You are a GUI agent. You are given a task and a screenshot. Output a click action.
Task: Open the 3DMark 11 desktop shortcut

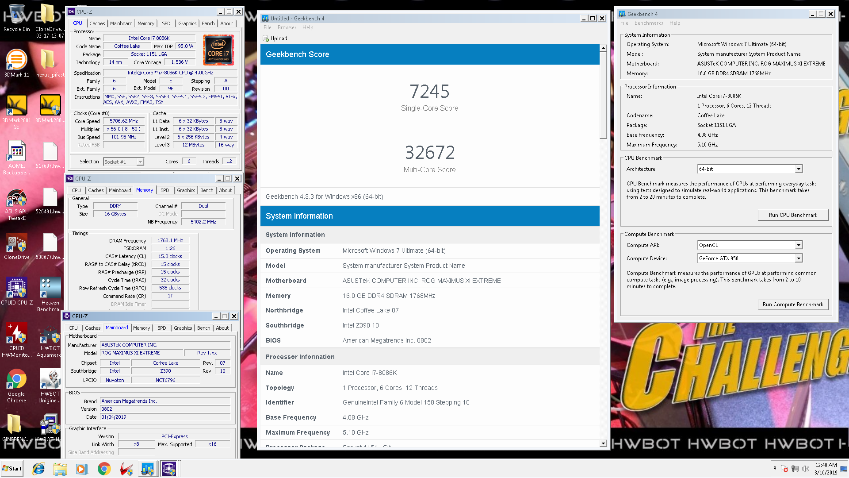tap(17, 63)
